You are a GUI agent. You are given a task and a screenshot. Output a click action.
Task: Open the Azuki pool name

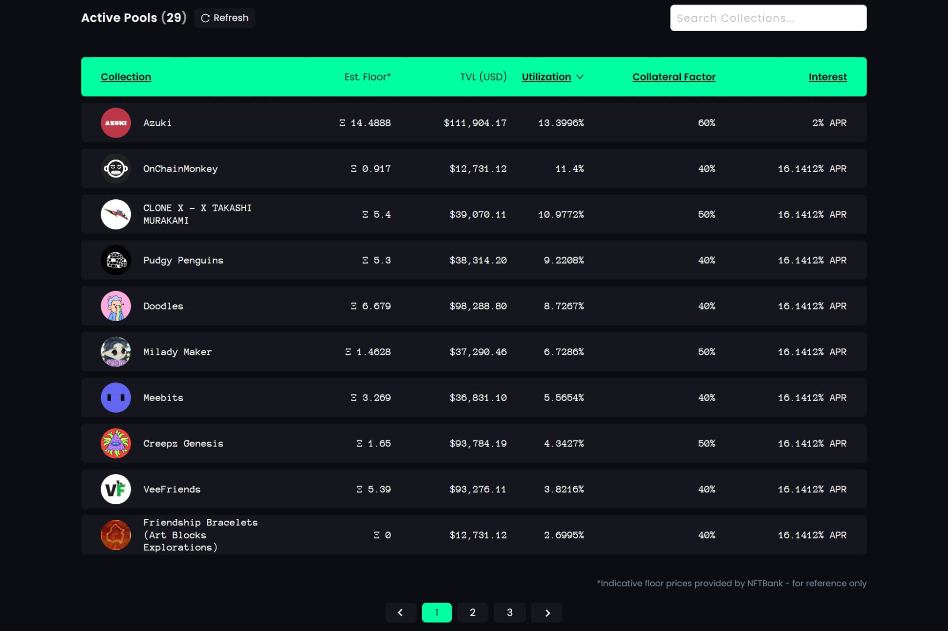point(158,123)
